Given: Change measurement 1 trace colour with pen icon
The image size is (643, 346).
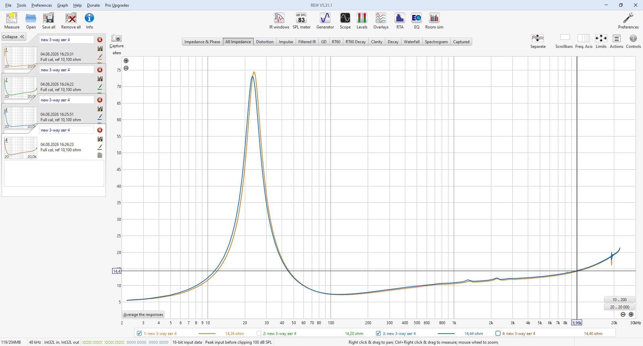Looking at the screenshot, I should (x=100, y=57).
